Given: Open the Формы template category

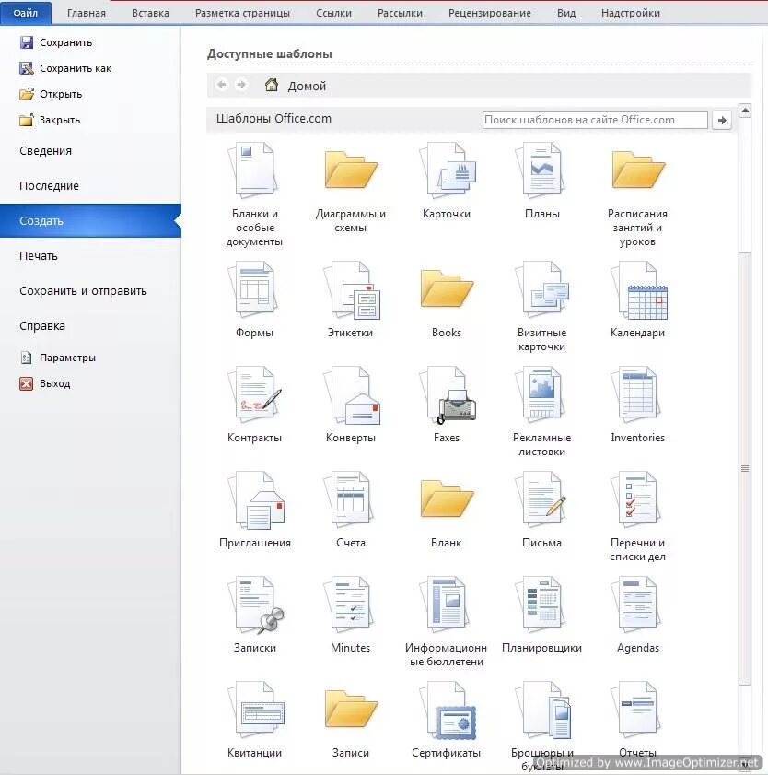Looking at the screenshot, I should pyautogui.click(x=254, y=299).
